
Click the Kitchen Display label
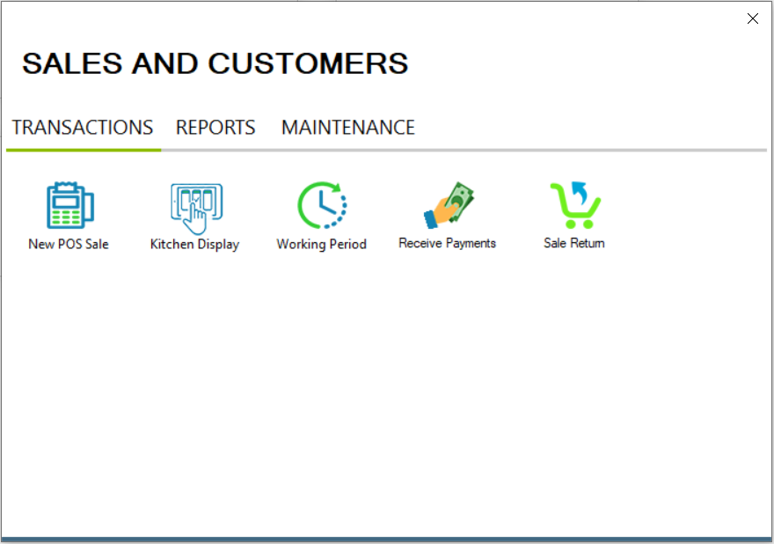click(195, 245)
